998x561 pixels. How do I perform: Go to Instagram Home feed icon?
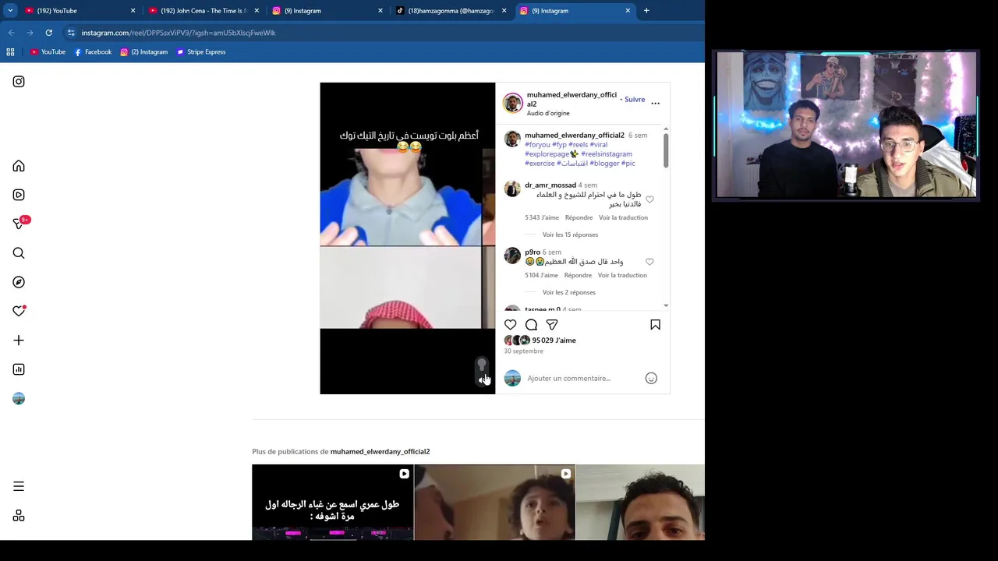(x=19, y=166)
